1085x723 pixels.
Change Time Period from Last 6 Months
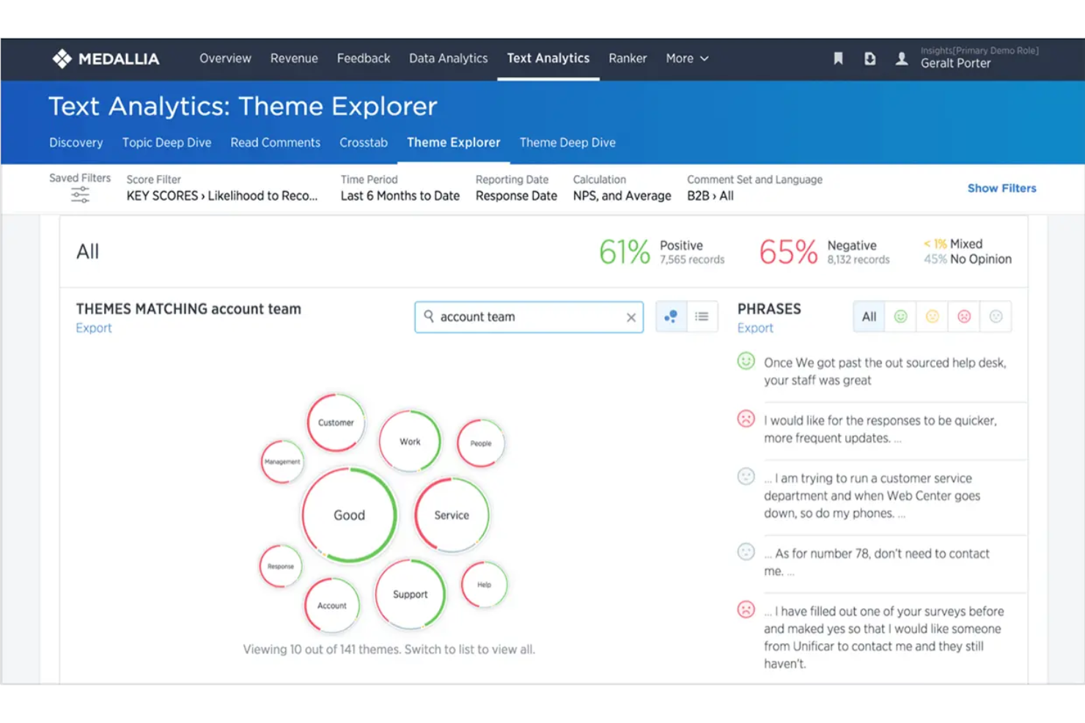point(400,196)
